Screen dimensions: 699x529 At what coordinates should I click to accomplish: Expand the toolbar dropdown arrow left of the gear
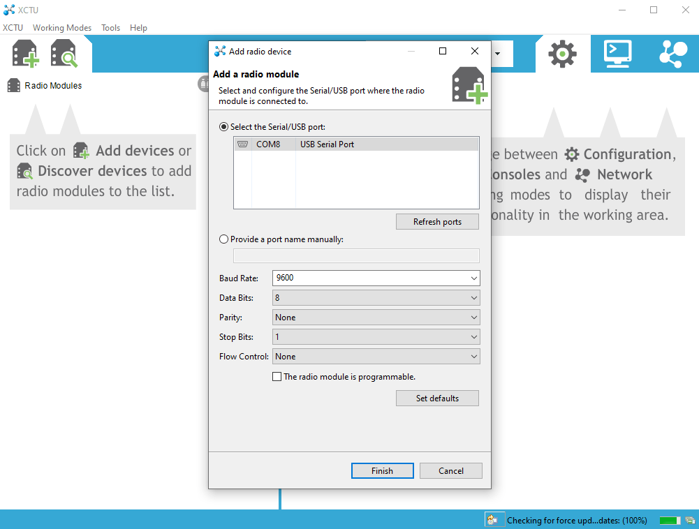tap(497, 54)
